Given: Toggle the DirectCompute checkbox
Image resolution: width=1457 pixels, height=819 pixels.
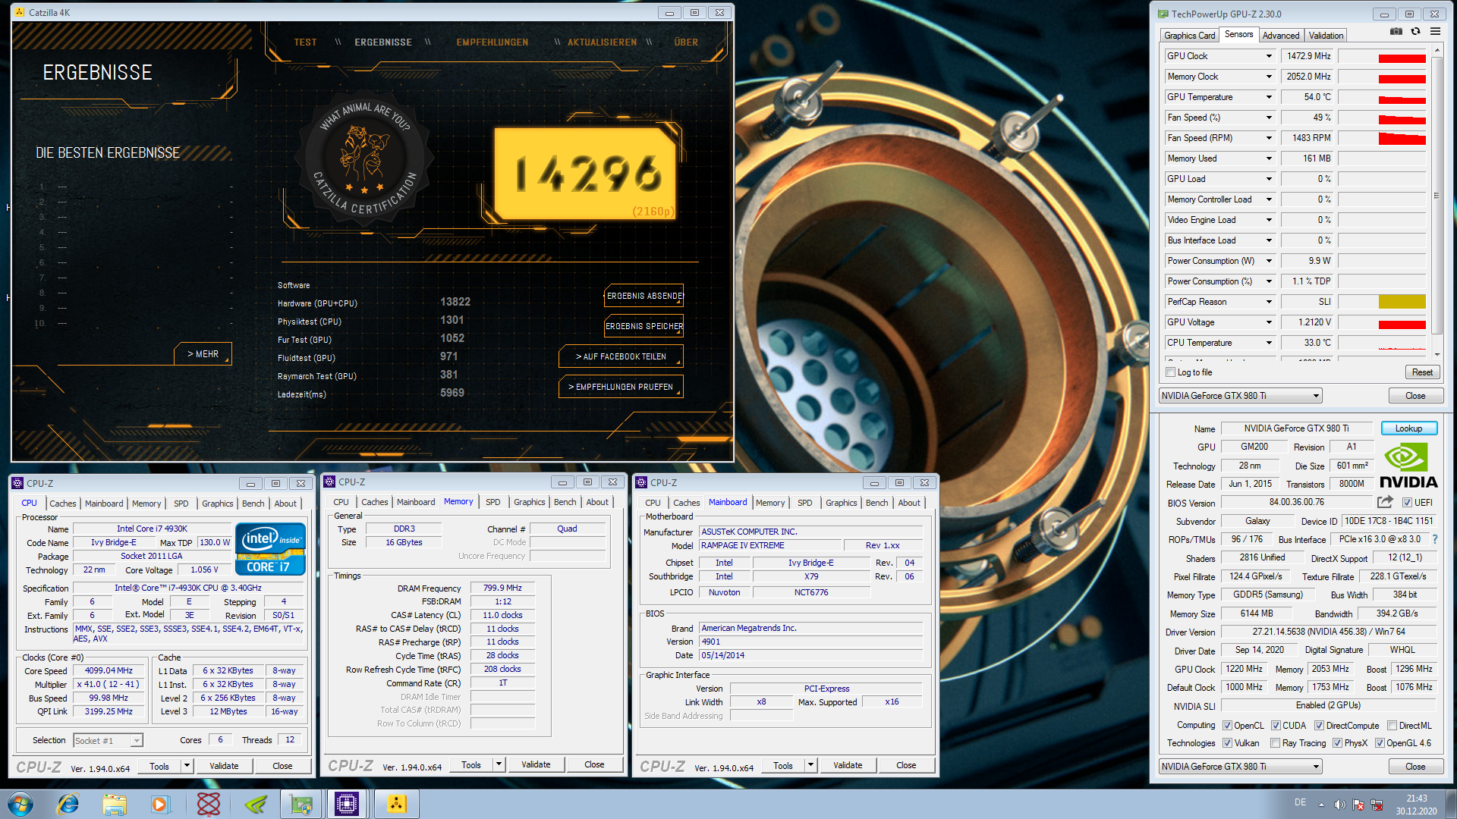Looking at the screenshot, I should pos(1319,726).
